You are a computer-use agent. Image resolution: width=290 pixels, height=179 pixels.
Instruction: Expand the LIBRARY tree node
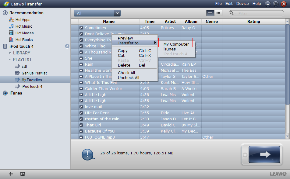click(10, 53)
